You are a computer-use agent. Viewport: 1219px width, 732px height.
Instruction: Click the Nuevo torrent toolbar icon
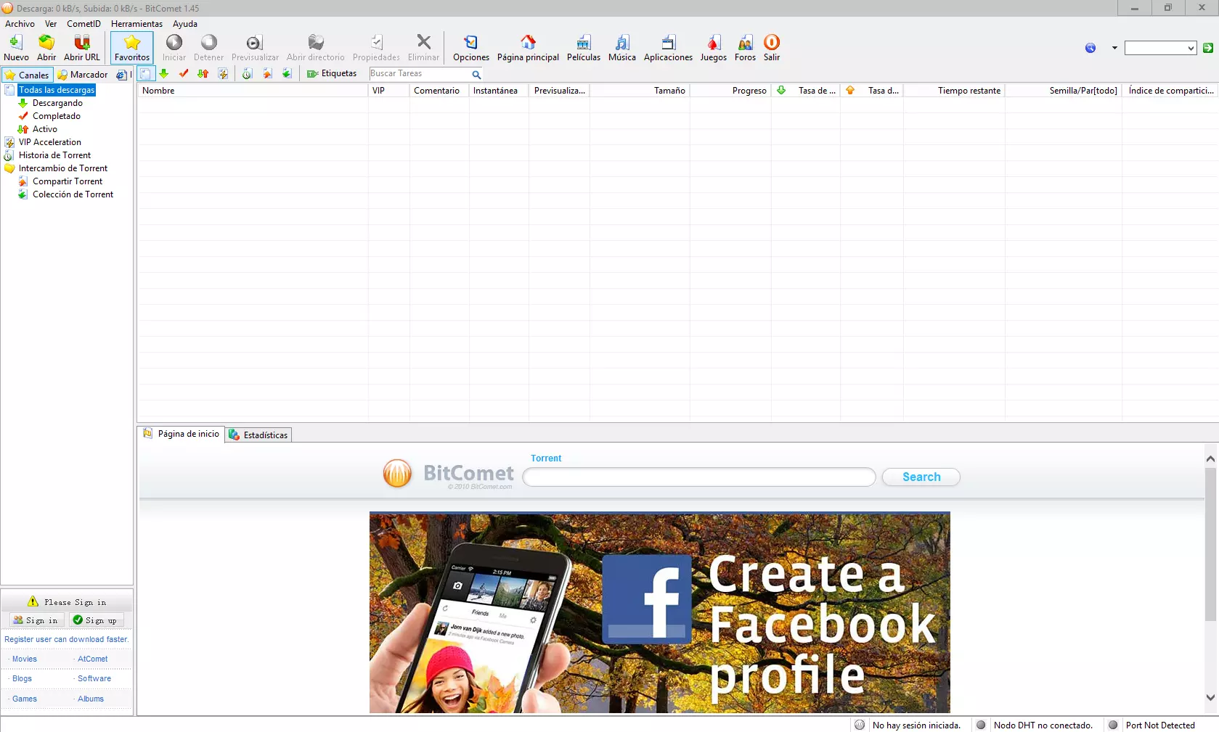coord(16,48)
